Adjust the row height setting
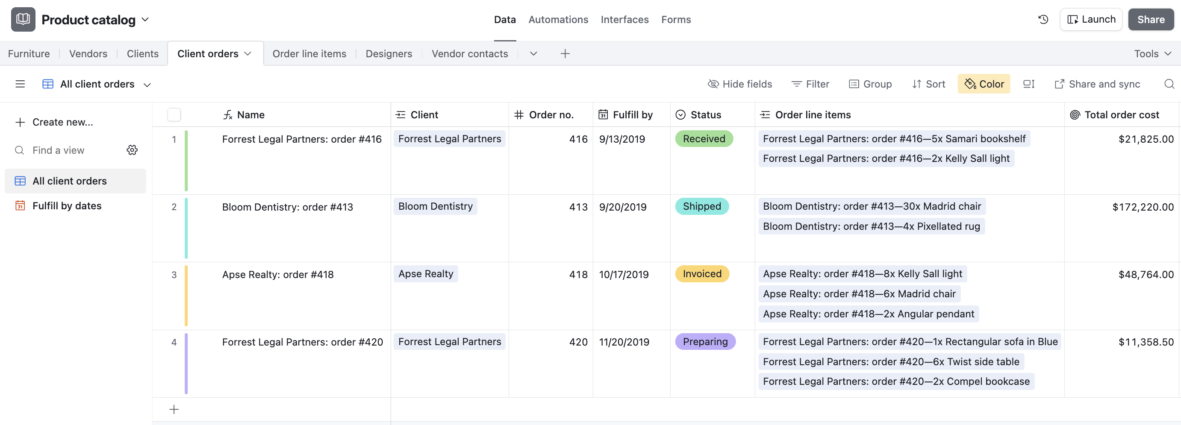1181x425 pixels. tap(1028, 84)
